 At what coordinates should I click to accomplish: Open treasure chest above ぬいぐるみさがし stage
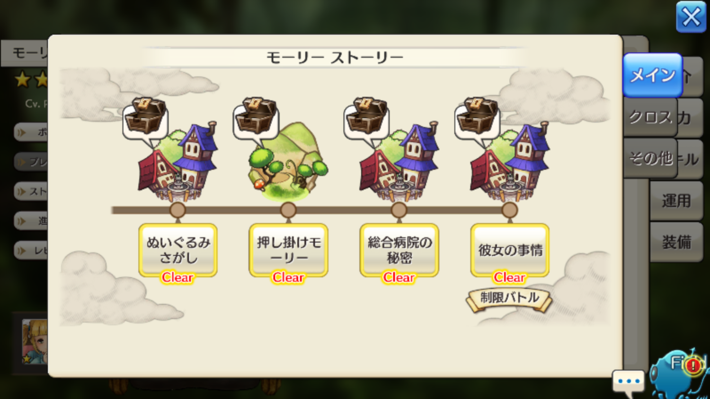145,118
